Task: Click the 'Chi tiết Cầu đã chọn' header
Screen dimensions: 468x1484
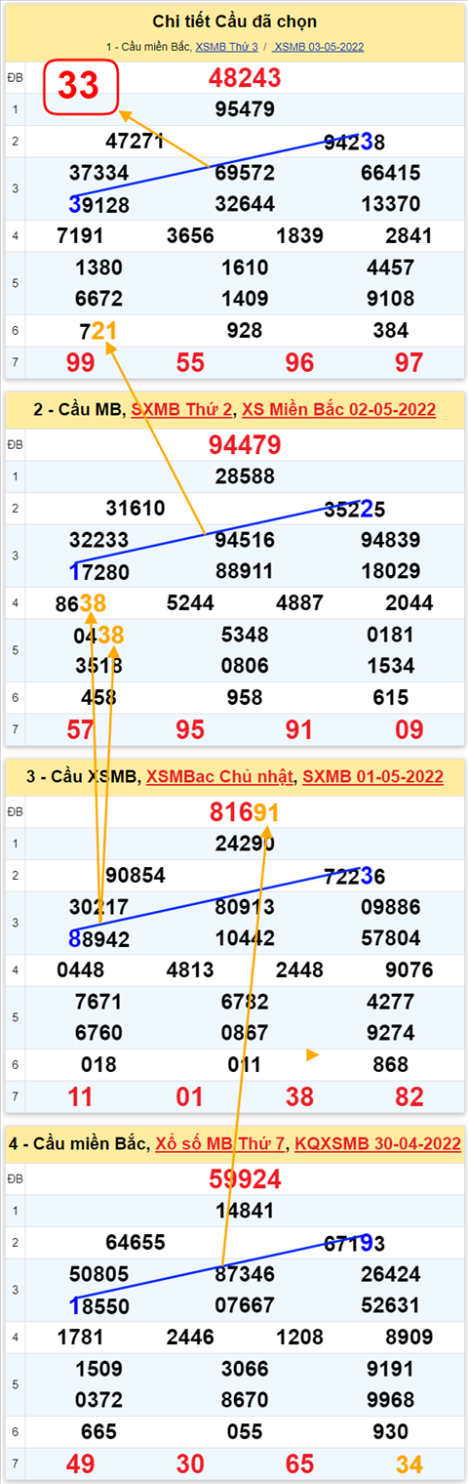Action: [235, 21]
